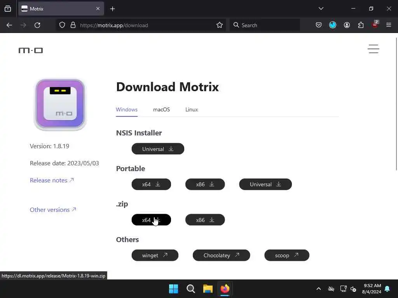Click the browser forward arrow
398x298 pixels.
pyautogui.click(x=23, y=25)
